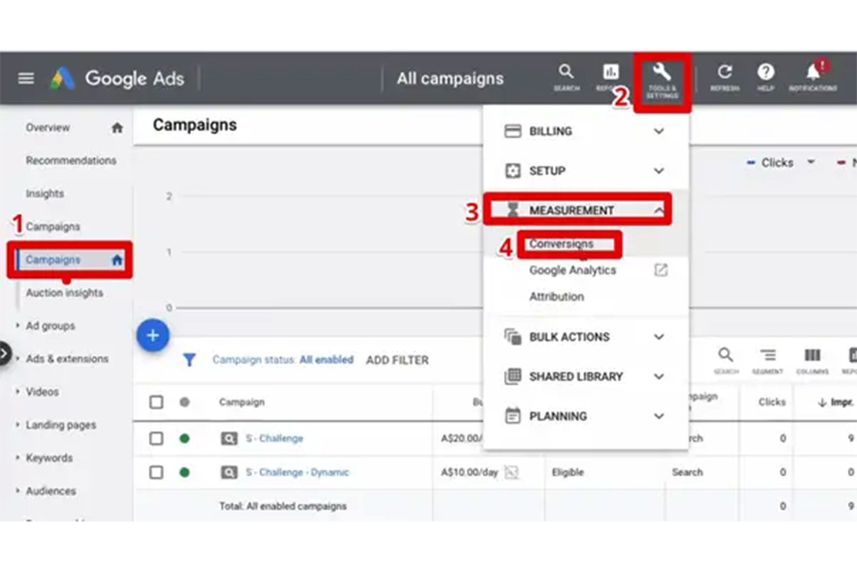Click search campaign icon for S - Challenge
The image size is (857, 571).
(229, 438)
